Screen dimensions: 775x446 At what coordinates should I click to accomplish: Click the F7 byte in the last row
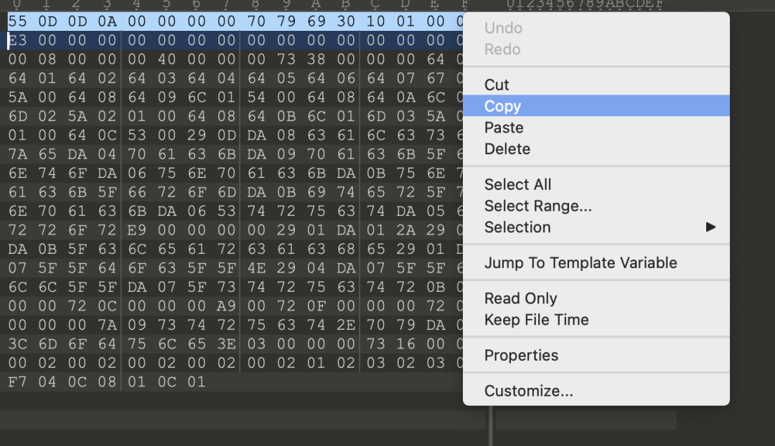[x=17, y=382]
